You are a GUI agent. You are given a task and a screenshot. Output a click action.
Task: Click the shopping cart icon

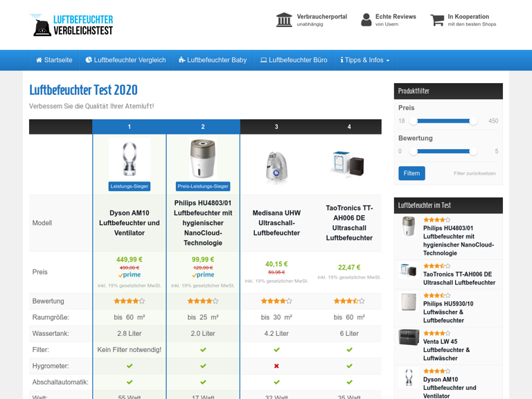point(437,20)
